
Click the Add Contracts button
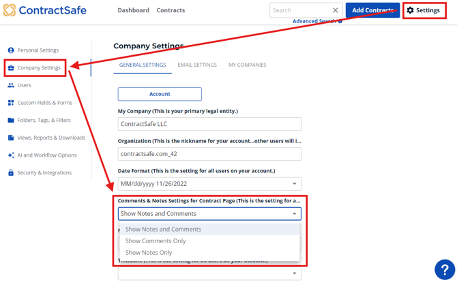pyautogui.click(x=372, y=10)
